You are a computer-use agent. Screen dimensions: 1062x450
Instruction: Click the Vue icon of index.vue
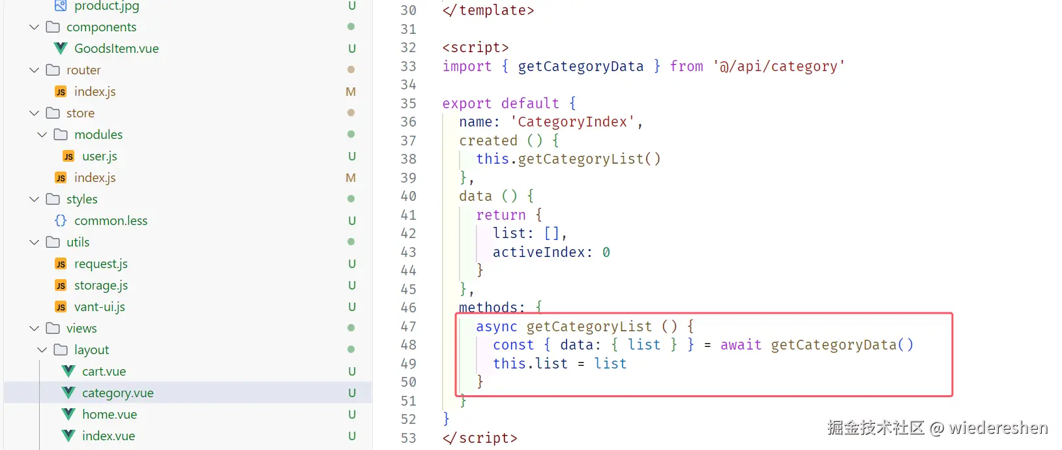pos(68,436)
